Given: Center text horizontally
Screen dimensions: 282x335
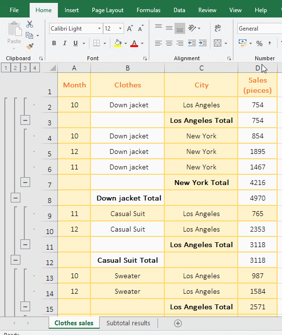Looking at the screenshot, I should (x=169, y=43).
